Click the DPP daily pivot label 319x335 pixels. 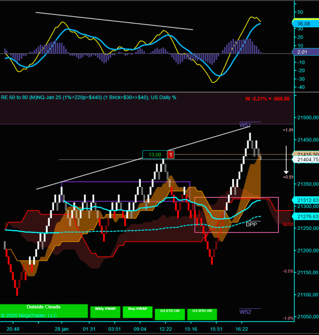(251, 225)
